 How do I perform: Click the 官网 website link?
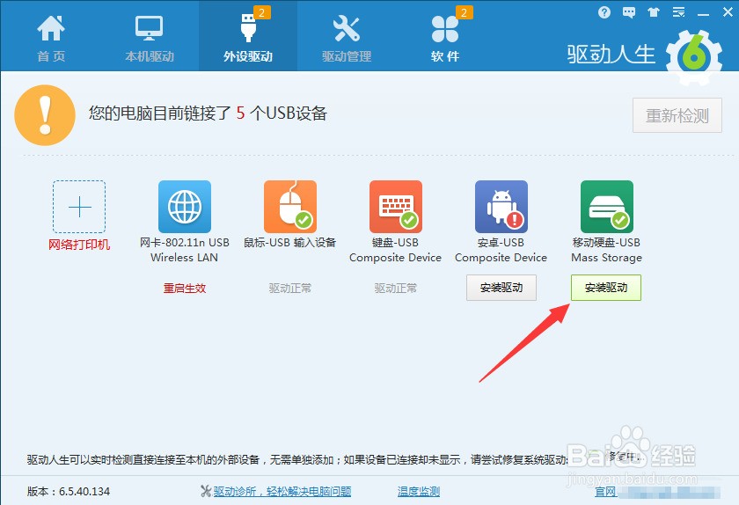(605, 491)
